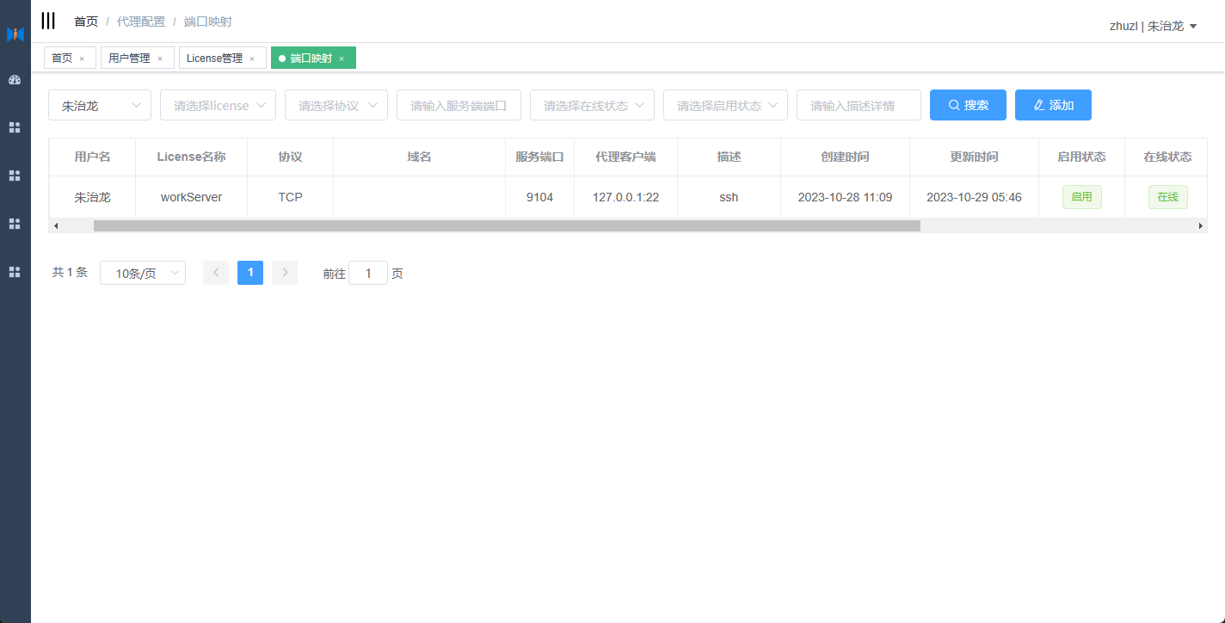
Task: Click the 启用 status tag
Action: 1081,197
